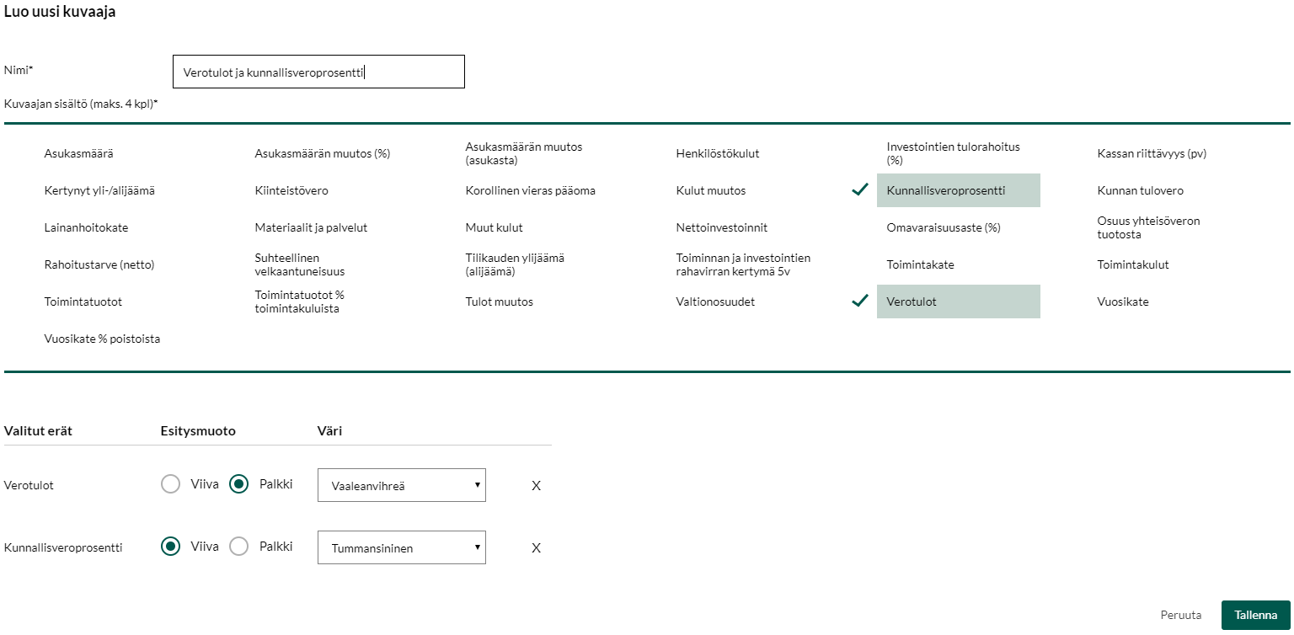Click the Tallenna save button
Screen dimensions: 1294x635
tap(1255, 615)
